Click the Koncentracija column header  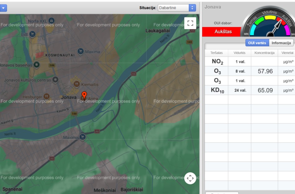point(264,53)
